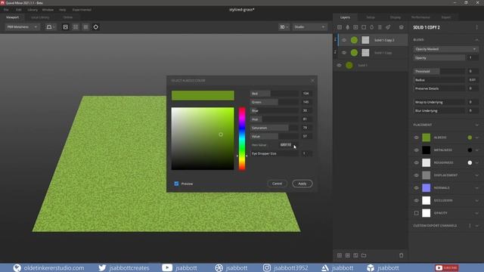
Task: Open the vertical dots menu beside SOLID 1 COPY 2
Action: (477, 27)
